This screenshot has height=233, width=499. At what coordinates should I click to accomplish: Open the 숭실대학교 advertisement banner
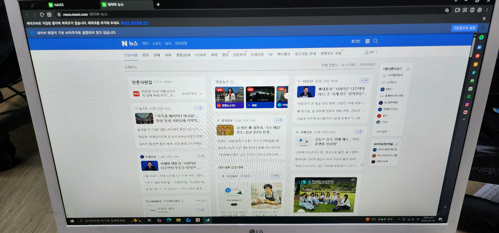click(x=325, y=195)
